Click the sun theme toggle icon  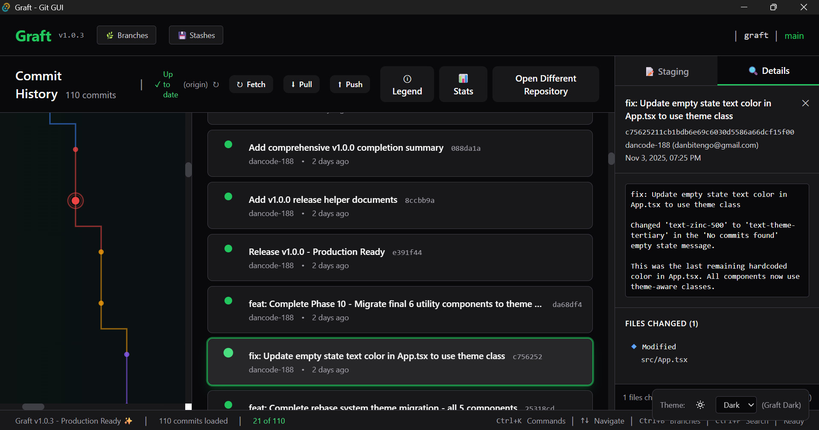pyautogui.click(x=700, y=405)
